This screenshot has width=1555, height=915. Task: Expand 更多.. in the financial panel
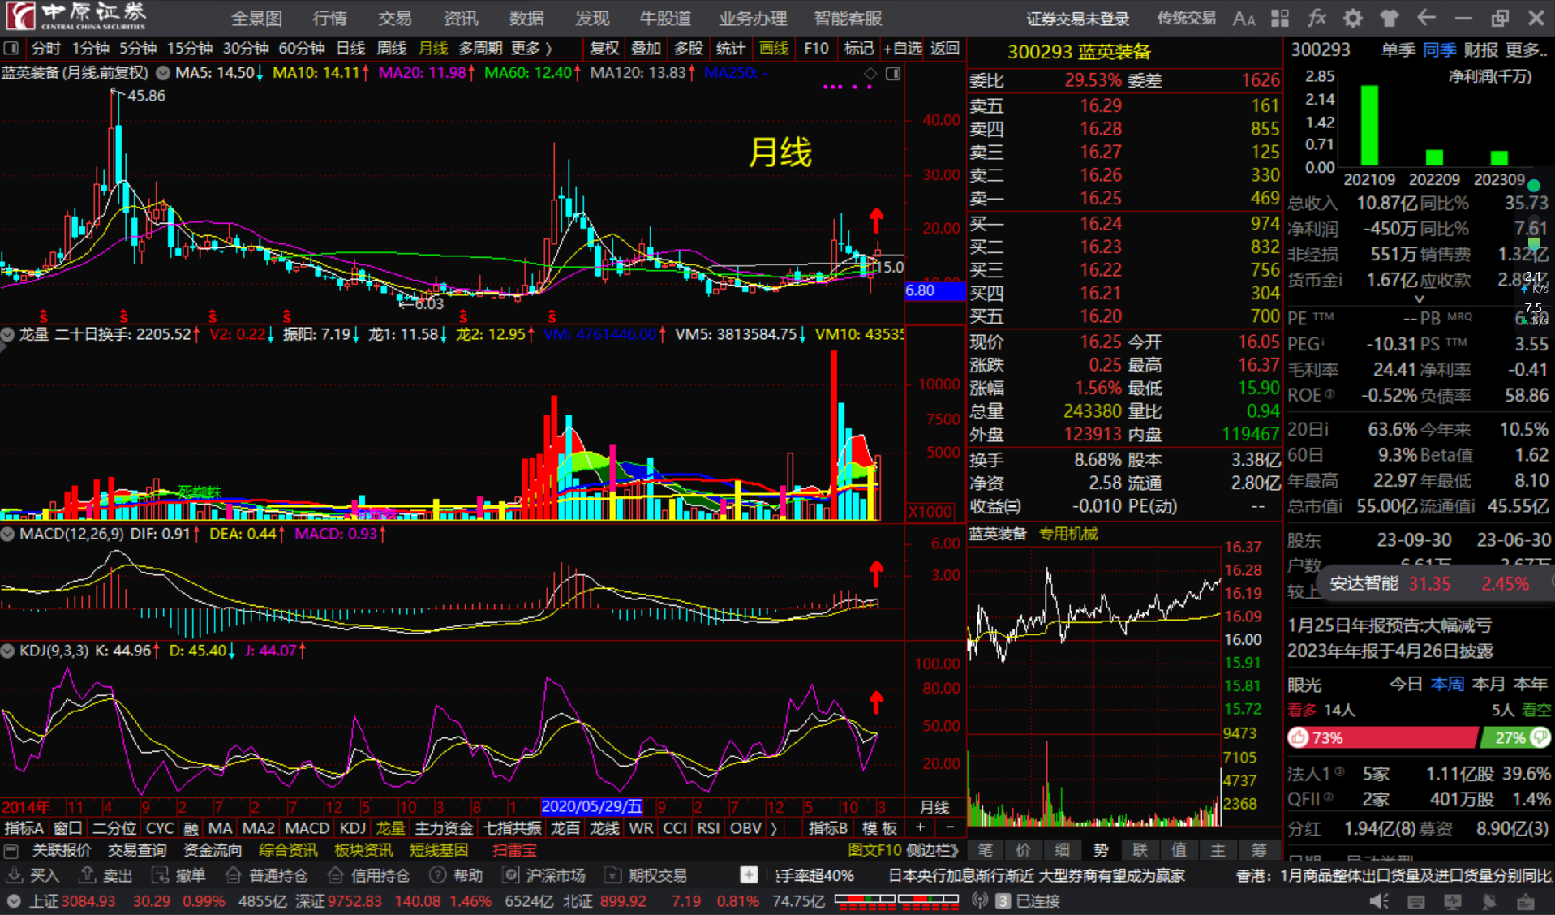click(1525, 50)
